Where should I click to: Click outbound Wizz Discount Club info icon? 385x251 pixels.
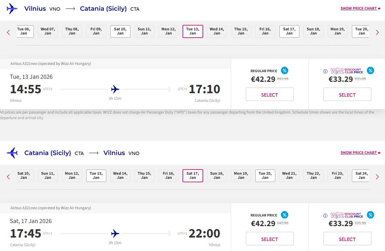tap(325, 71)
